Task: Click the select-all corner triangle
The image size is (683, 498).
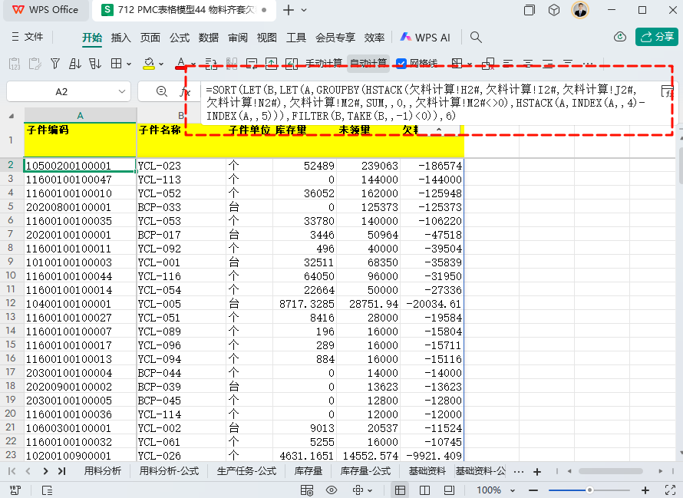Action: coord(12,116)
